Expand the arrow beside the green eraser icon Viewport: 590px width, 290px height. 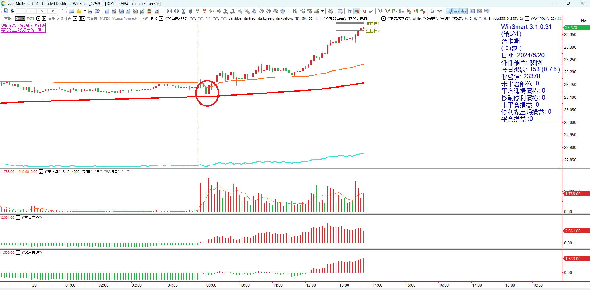322,11
